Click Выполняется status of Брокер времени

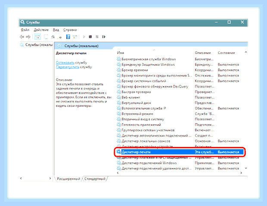(228, 70)
